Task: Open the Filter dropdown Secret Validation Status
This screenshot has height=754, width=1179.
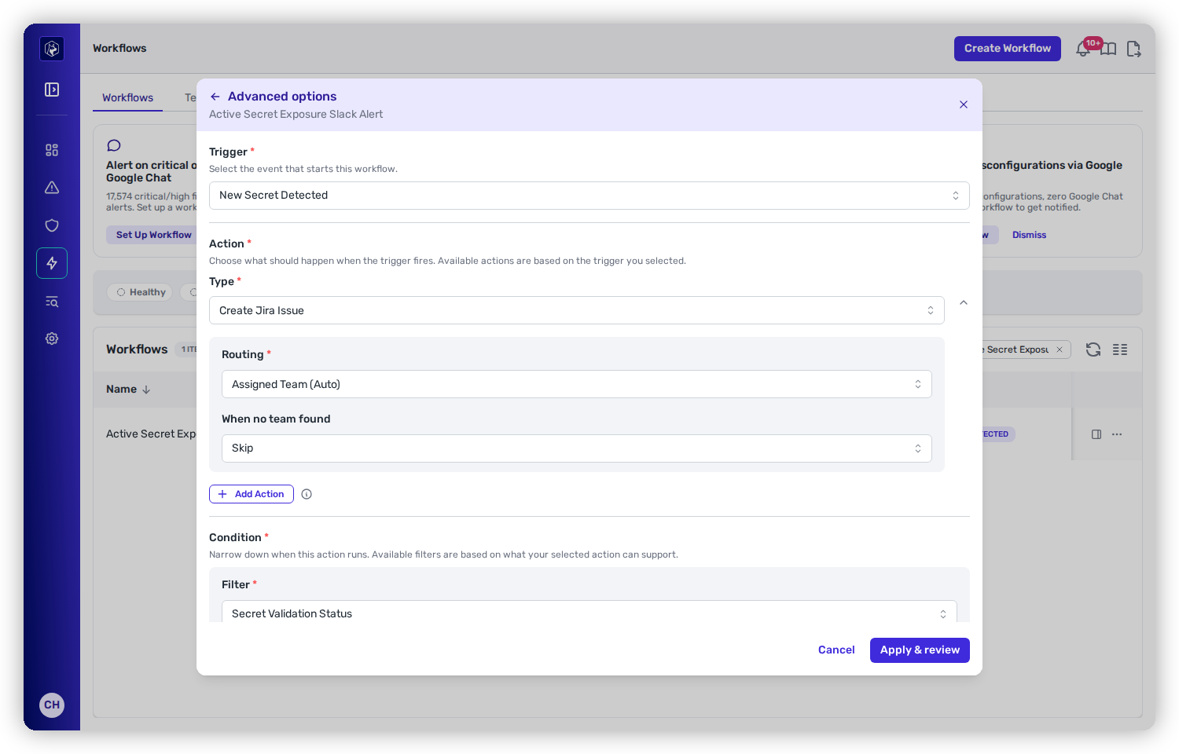Action: [x=589, y=613]
